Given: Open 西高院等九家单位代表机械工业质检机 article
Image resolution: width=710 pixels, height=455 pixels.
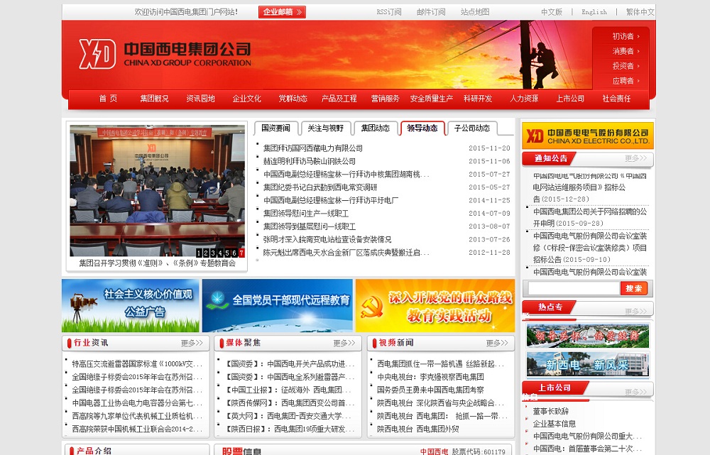Looking at the screenshot, I should (137, 416).
